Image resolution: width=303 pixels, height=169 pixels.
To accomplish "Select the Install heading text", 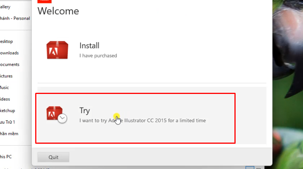I will coord(89,46).
